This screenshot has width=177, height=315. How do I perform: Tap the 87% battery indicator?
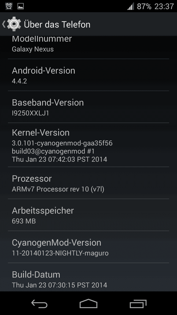(x=144, y=6)
